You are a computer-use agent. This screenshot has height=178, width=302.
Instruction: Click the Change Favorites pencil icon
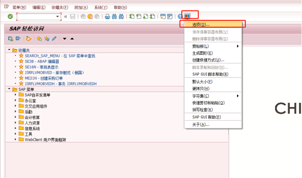point(54,39)
